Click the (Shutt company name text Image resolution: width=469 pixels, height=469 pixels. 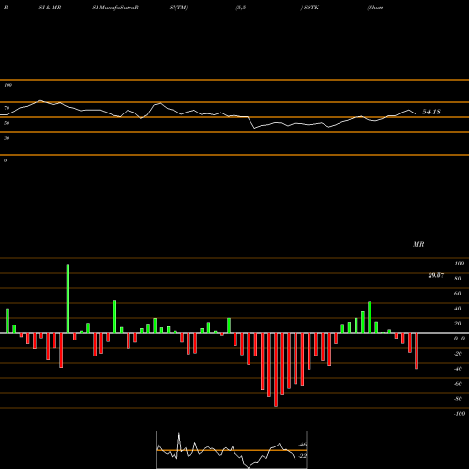375,8
